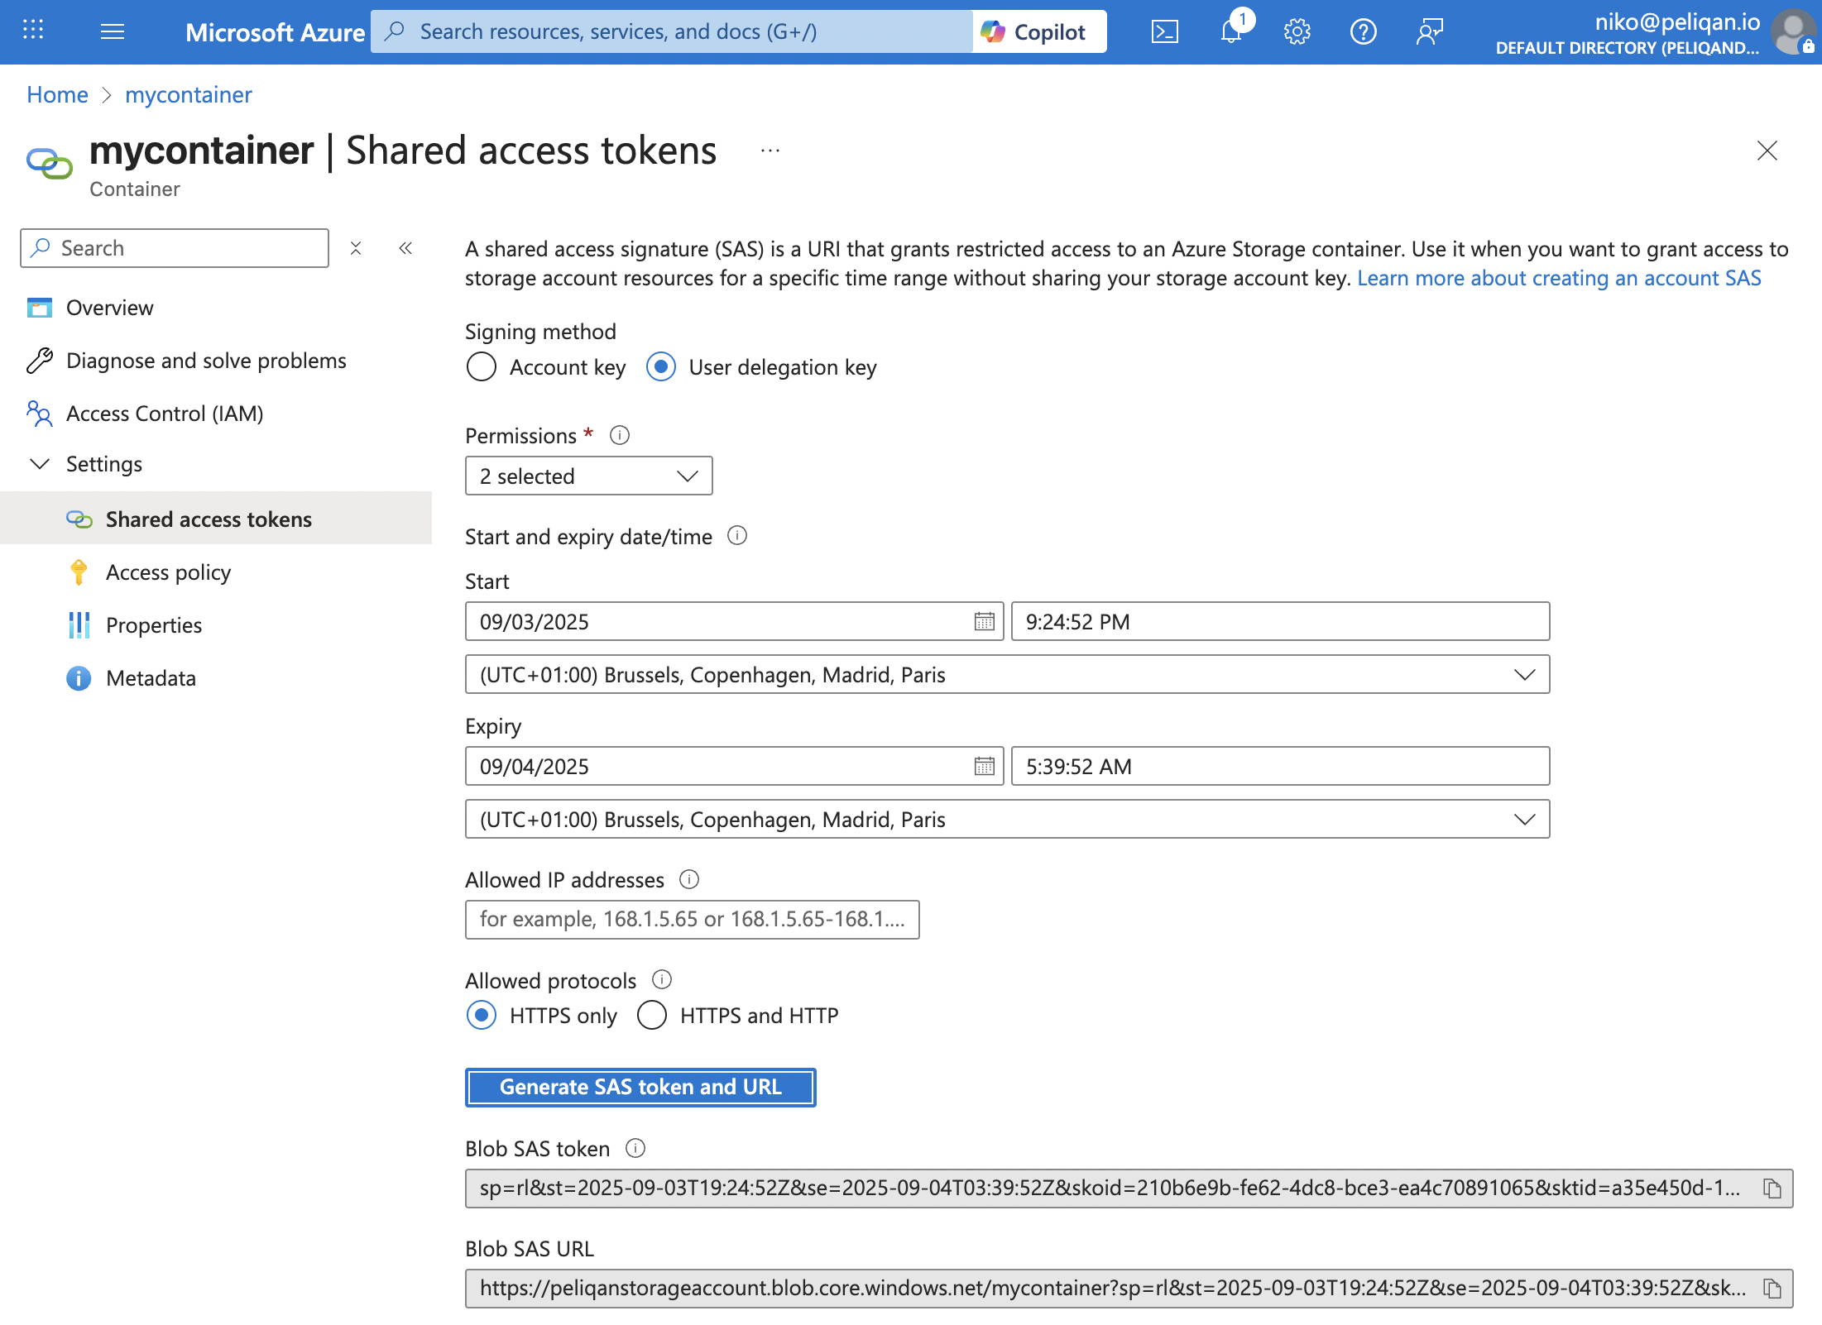
Task: Click the global search resources field
Action: click(x=671, y=31)
